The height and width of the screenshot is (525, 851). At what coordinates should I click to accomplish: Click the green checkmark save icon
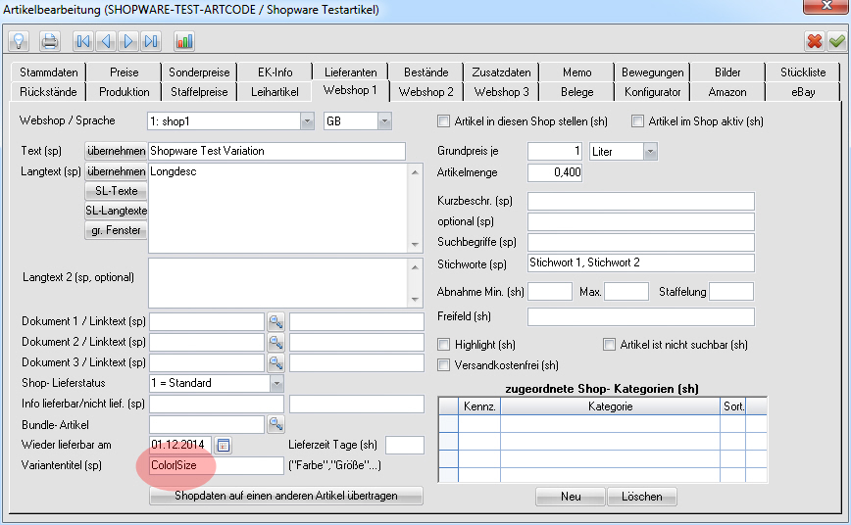pyautogui.click(x=837, y=41)
